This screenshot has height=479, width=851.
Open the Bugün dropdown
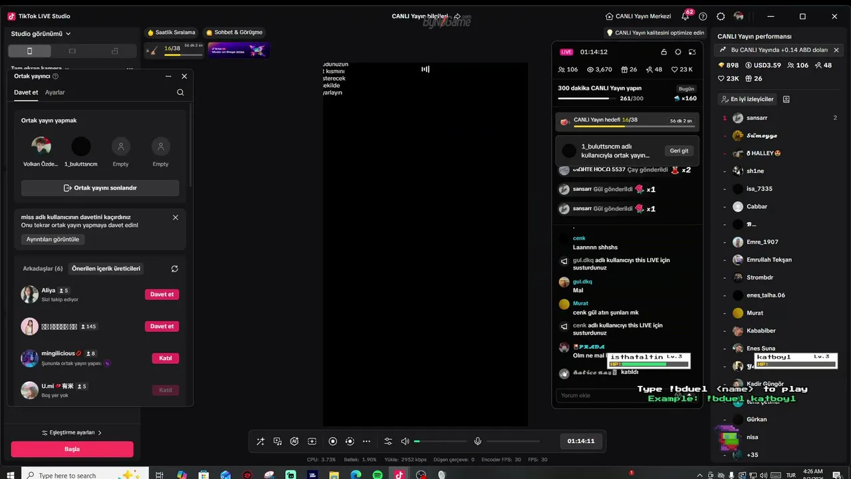click(x=686, y=89)
